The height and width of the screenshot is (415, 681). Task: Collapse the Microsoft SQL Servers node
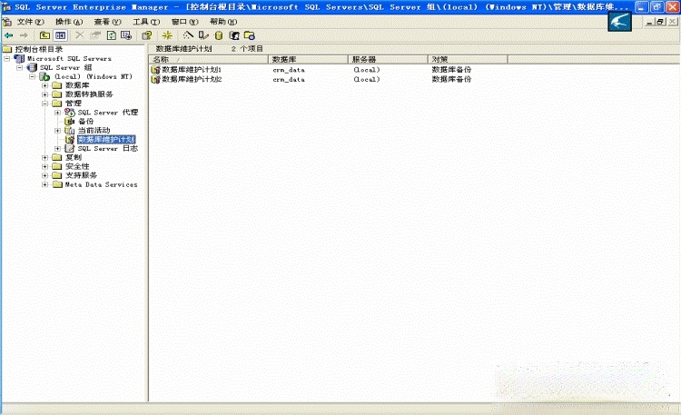point(7,58)
